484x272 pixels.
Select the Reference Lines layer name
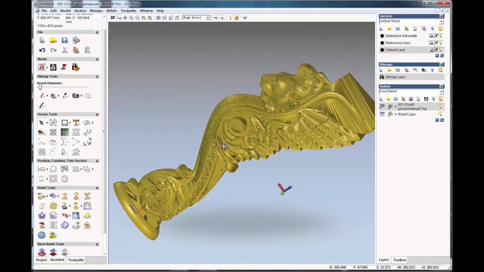(x=398, y=43)
